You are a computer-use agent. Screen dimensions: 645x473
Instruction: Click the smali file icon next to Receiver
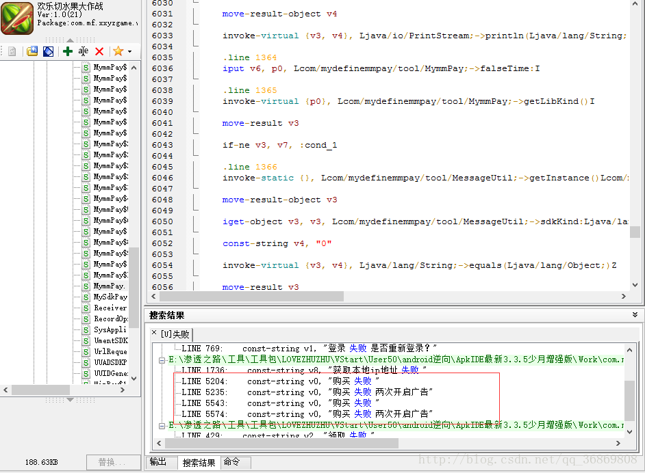tap(86, 308)
